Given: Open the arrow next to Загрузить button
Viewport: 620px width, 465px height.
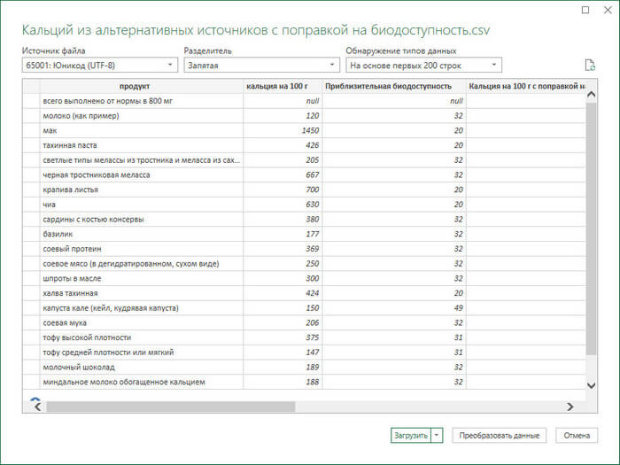Looking at the screenshot, I should 437,435.
